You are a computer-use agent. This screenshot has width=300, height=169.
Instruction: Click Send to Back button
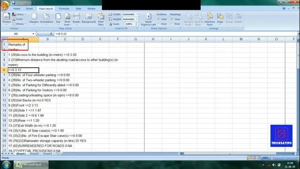pos(199,19)
